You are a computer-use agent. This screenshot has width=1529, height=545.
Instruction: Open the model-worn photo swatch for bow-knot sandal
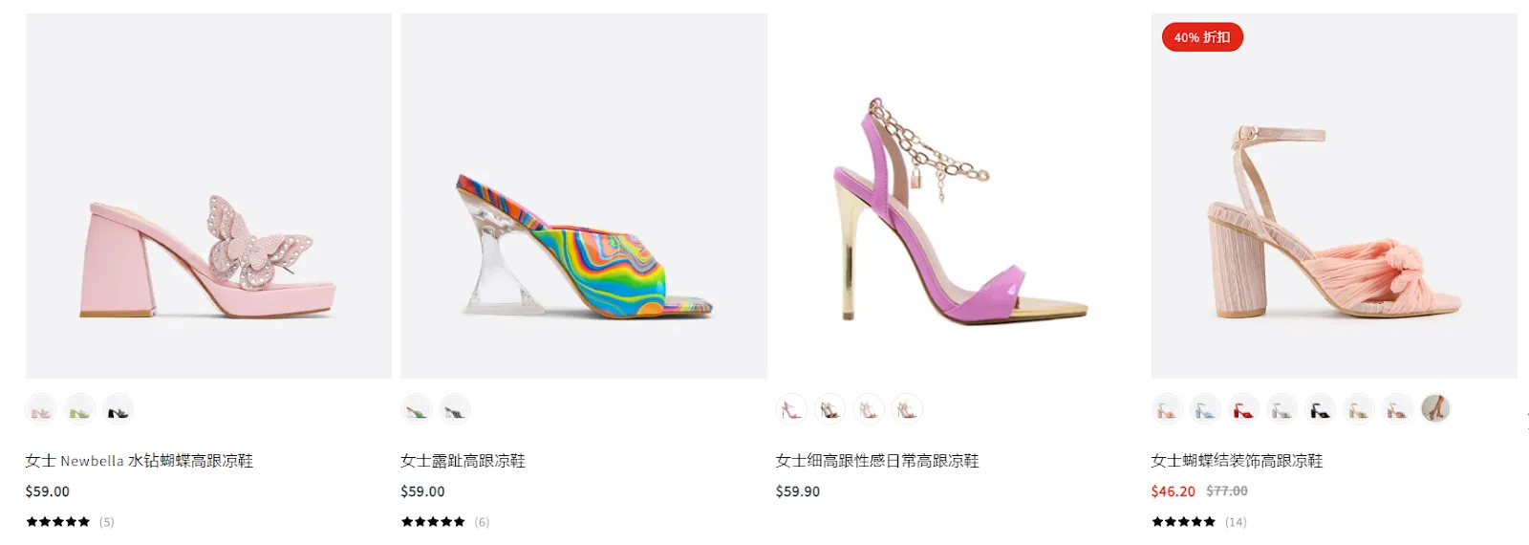[x=1435, y=408]
